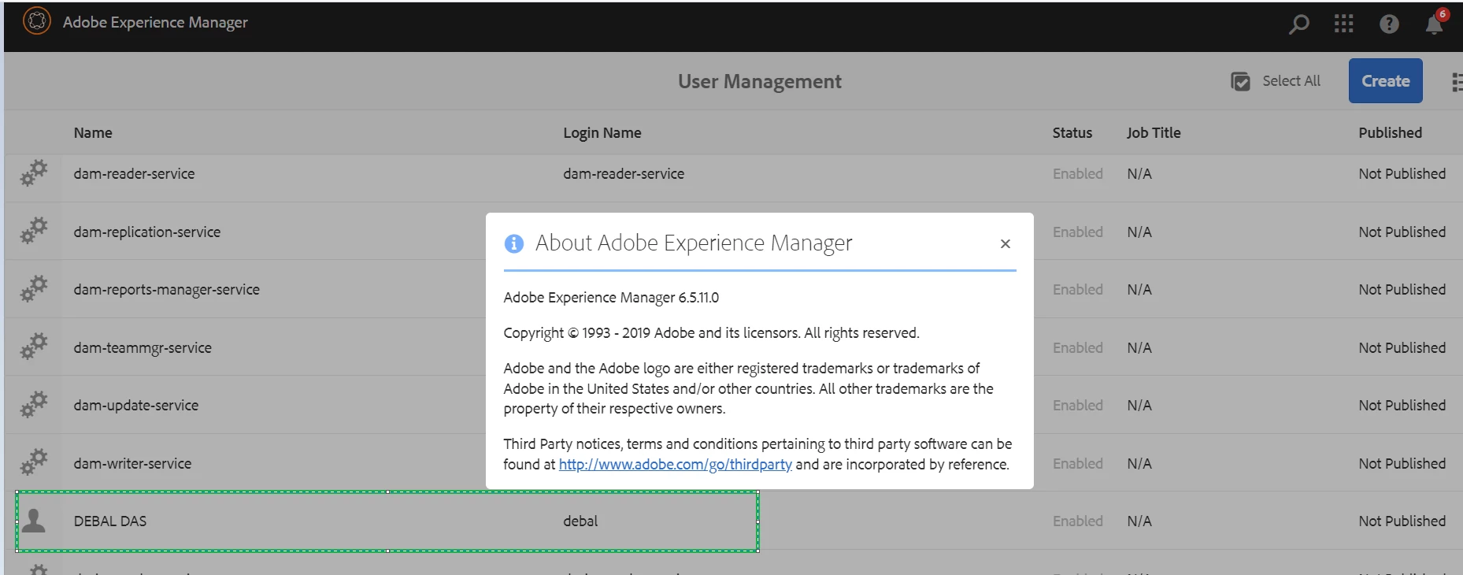This screenshot has height=575, width=1463.
Task: Toggle the Select All checkbox
Action: pos(1240,81)
